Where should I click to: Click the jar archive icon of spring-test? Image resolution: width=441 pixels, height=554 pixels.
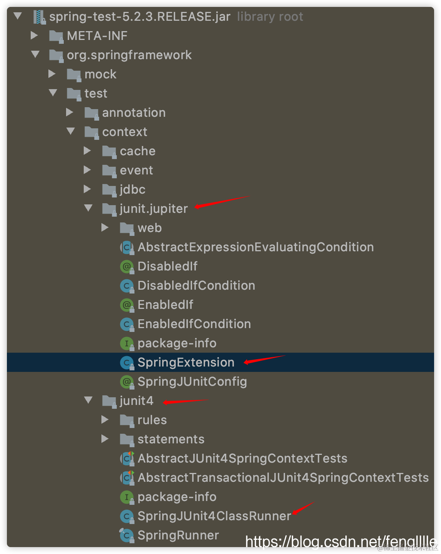[40, 17]
